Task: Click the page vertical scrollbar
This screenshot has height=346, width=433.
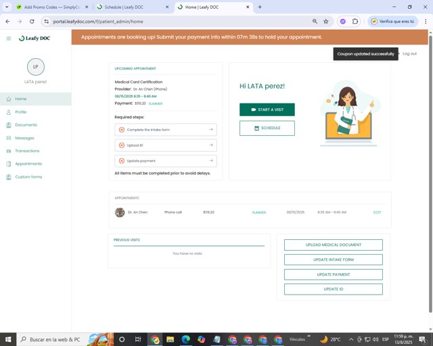Action: pos(430,174)
